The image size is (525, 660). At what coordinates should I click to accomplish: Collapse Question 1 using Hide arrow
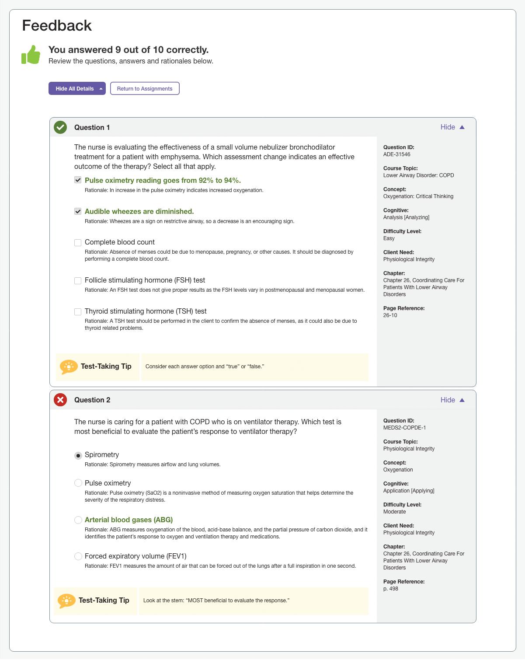click(x=462, y=127)
